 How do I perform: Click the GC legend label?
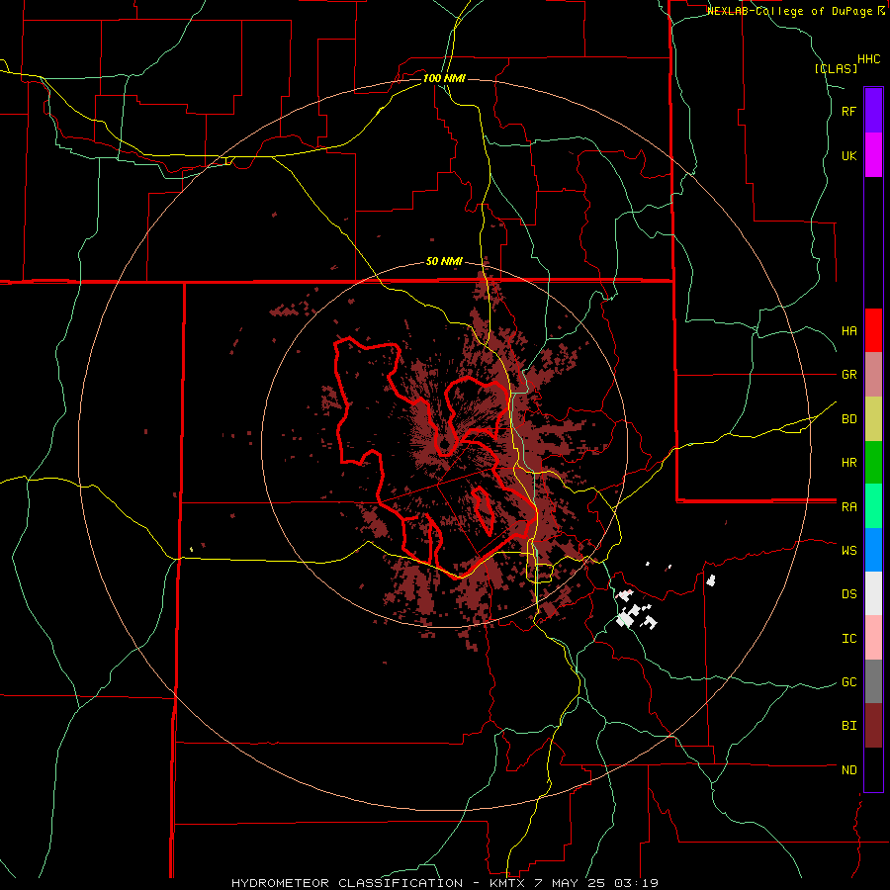click(x=848, y=682)
